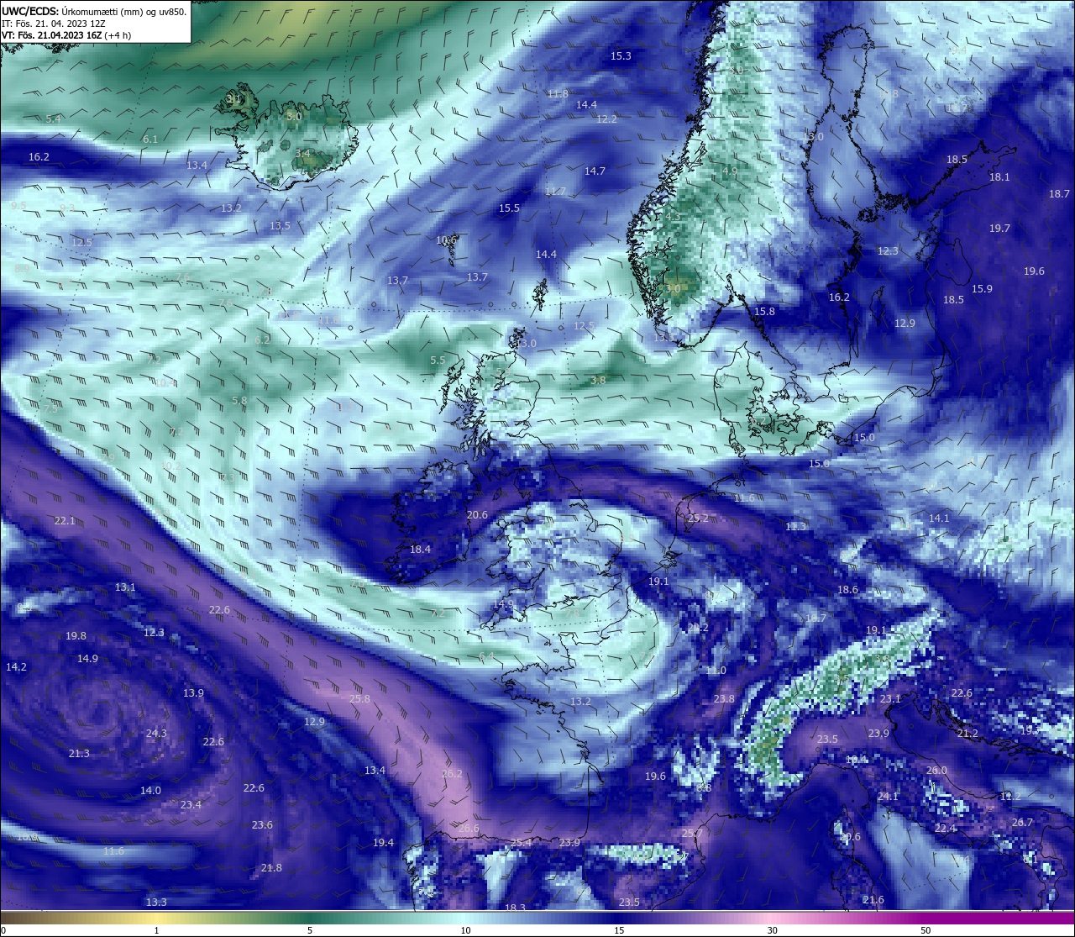1075x937 pixels.
Task: Select the 5.4 value on the map
Action: point(53,119)
